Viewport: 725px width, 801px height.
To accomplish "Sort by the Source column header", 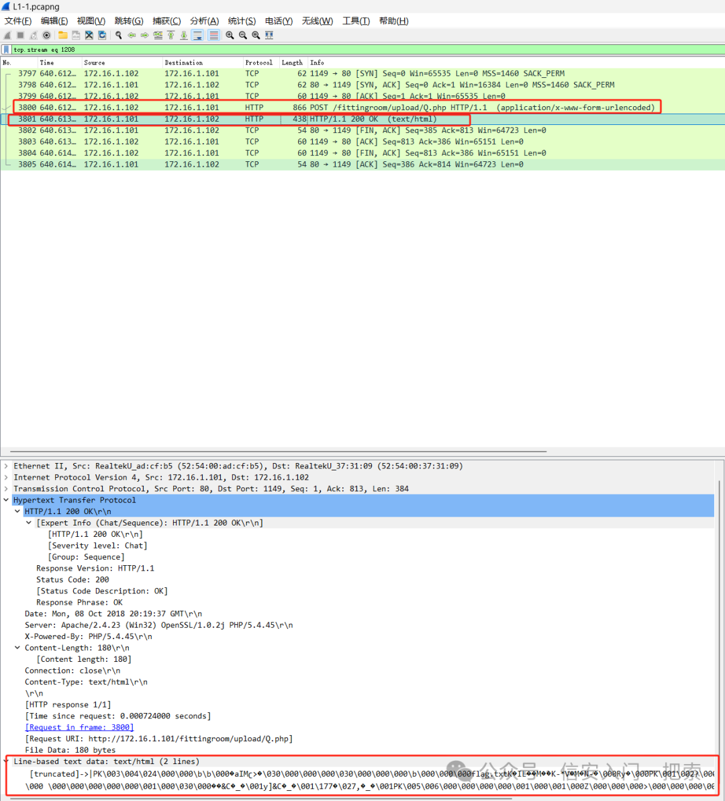I will pyautogui.click(x=122, y=62).
